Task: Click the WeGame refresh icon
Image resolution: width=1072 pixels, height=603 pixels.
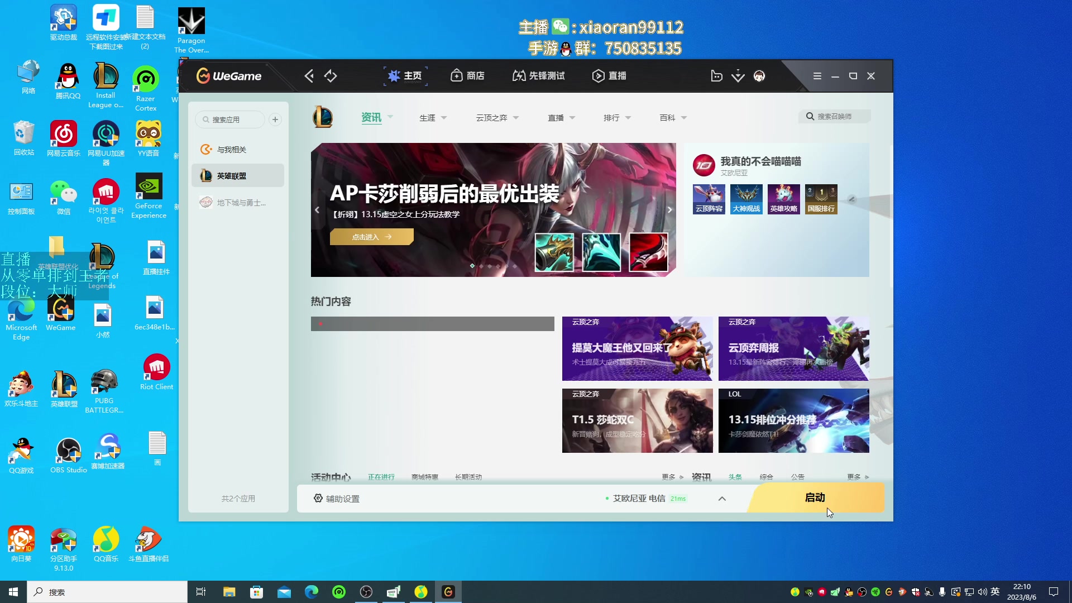Action: pyautogui.click(x=331, y=76)
